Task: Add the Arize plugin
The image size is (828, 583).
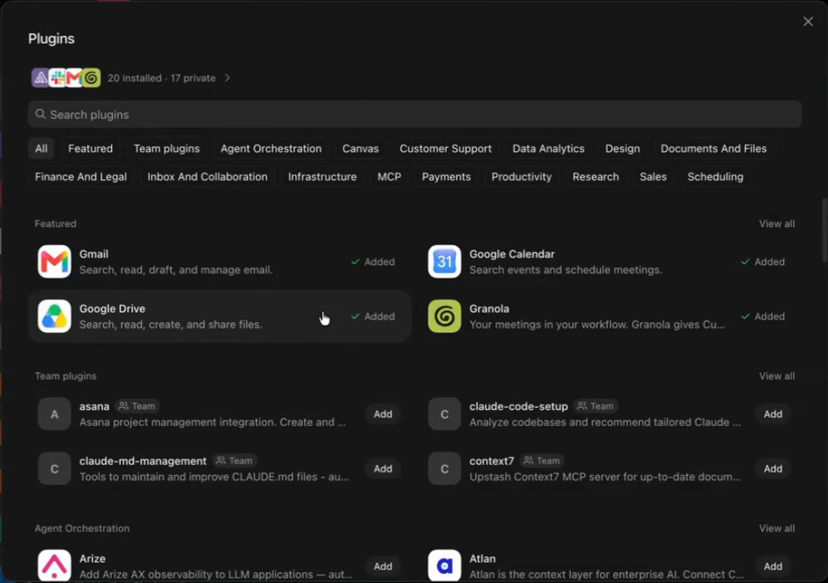Action: pyautogui.click(x=383, y=566)
